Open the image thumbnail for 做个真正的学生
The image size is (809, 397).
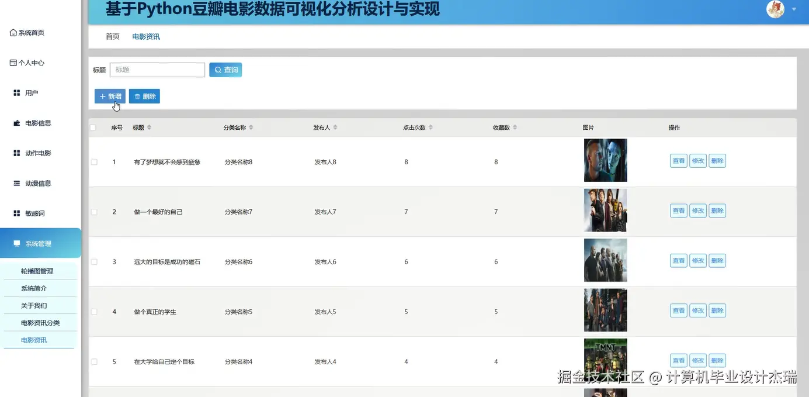(605, 310)
